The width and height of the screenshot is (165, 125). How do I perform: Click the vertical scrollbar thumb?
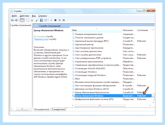pos(153,97)
